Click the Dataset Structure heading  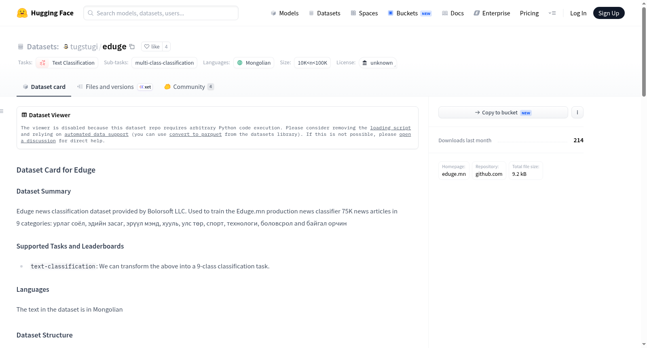point(44,335)
